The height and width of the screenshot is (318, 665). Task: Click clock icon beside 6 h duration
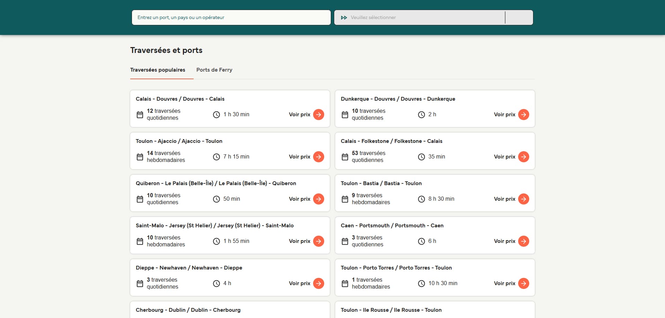pyautogui.click(x=422, y=241)
